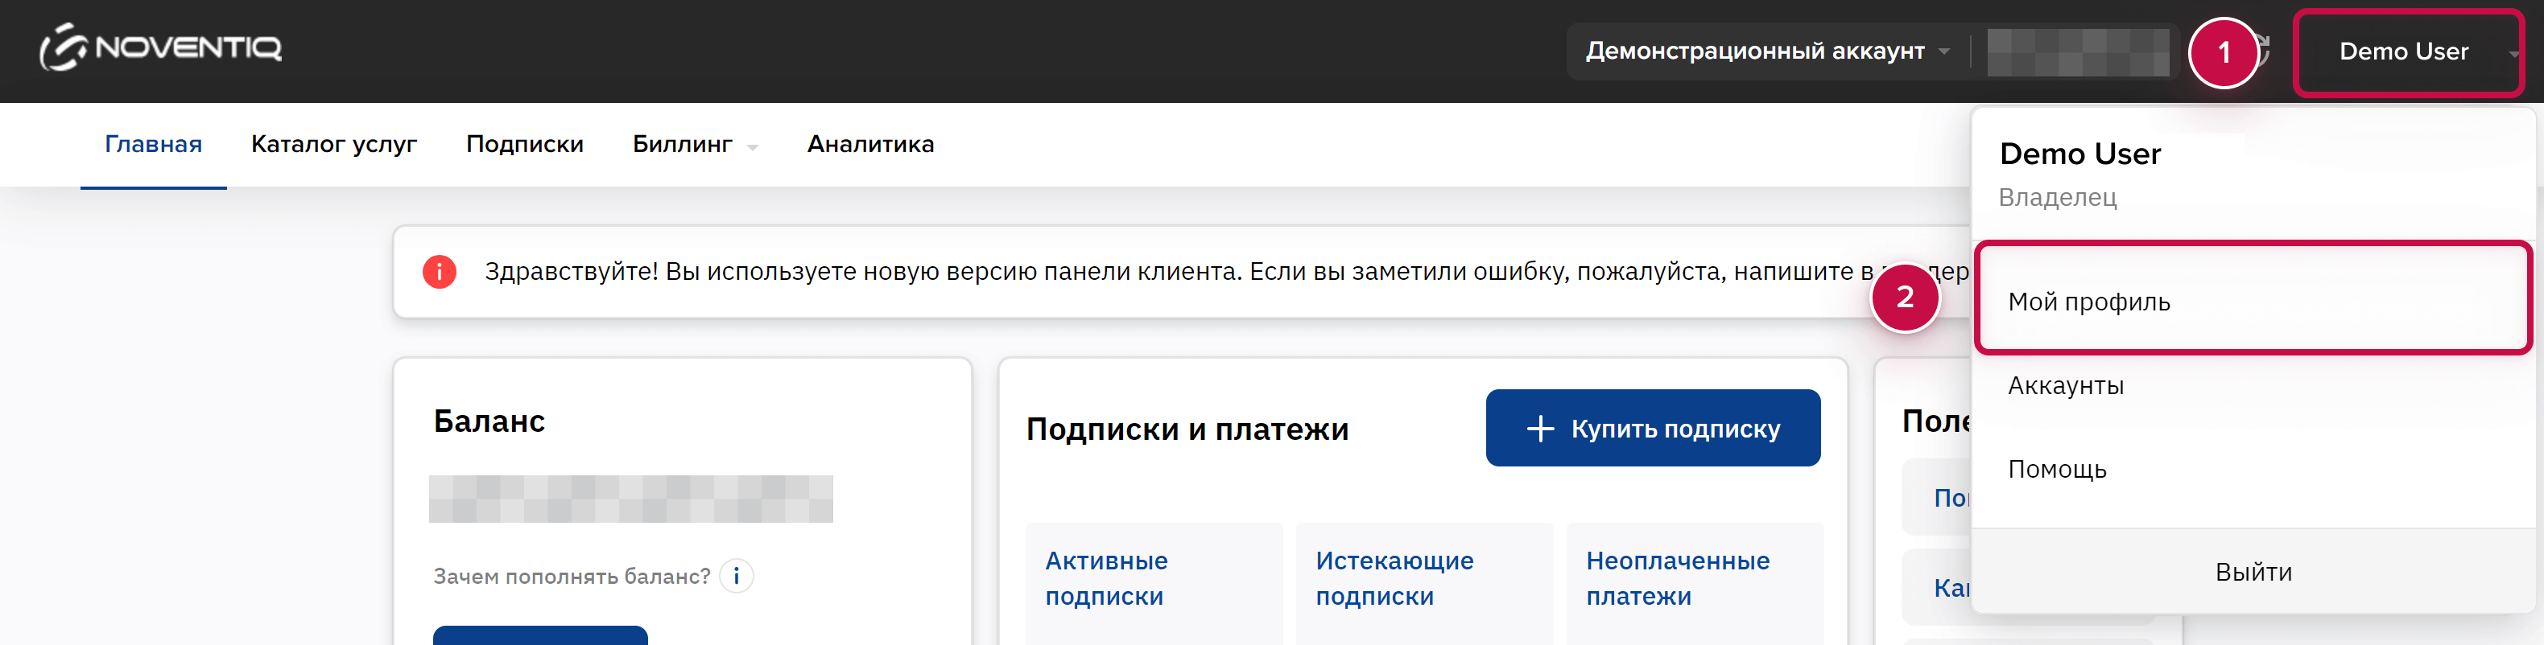This screenshot has width=2544, height=645.
Task: Click the blurred balance amount under 'Баланс'
Action: click(630, 499)
